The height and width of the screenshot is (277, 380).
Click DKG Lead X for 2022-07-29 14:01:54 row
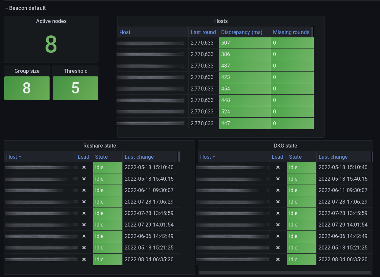(278, 225)
